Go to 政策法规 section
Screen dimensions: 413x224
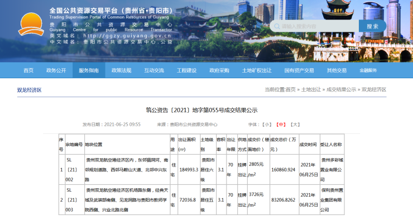pyautogui.click(x=121, y=70)
